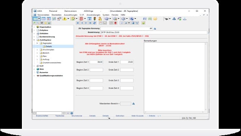Click the Ende Zeit 1 field
This screenshot has width=241, height=136.
[x=127, y=62]
